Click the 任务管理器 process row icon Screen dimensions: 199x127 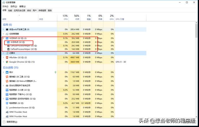[x=7, y=34]
